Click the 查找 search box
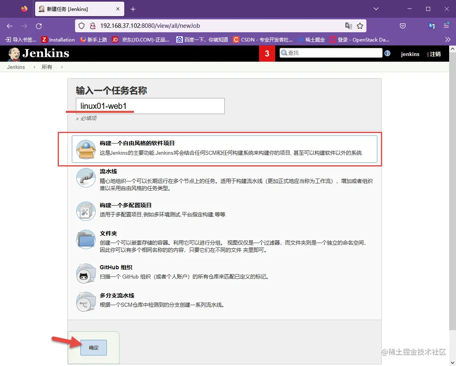 (x=331, y=53)
